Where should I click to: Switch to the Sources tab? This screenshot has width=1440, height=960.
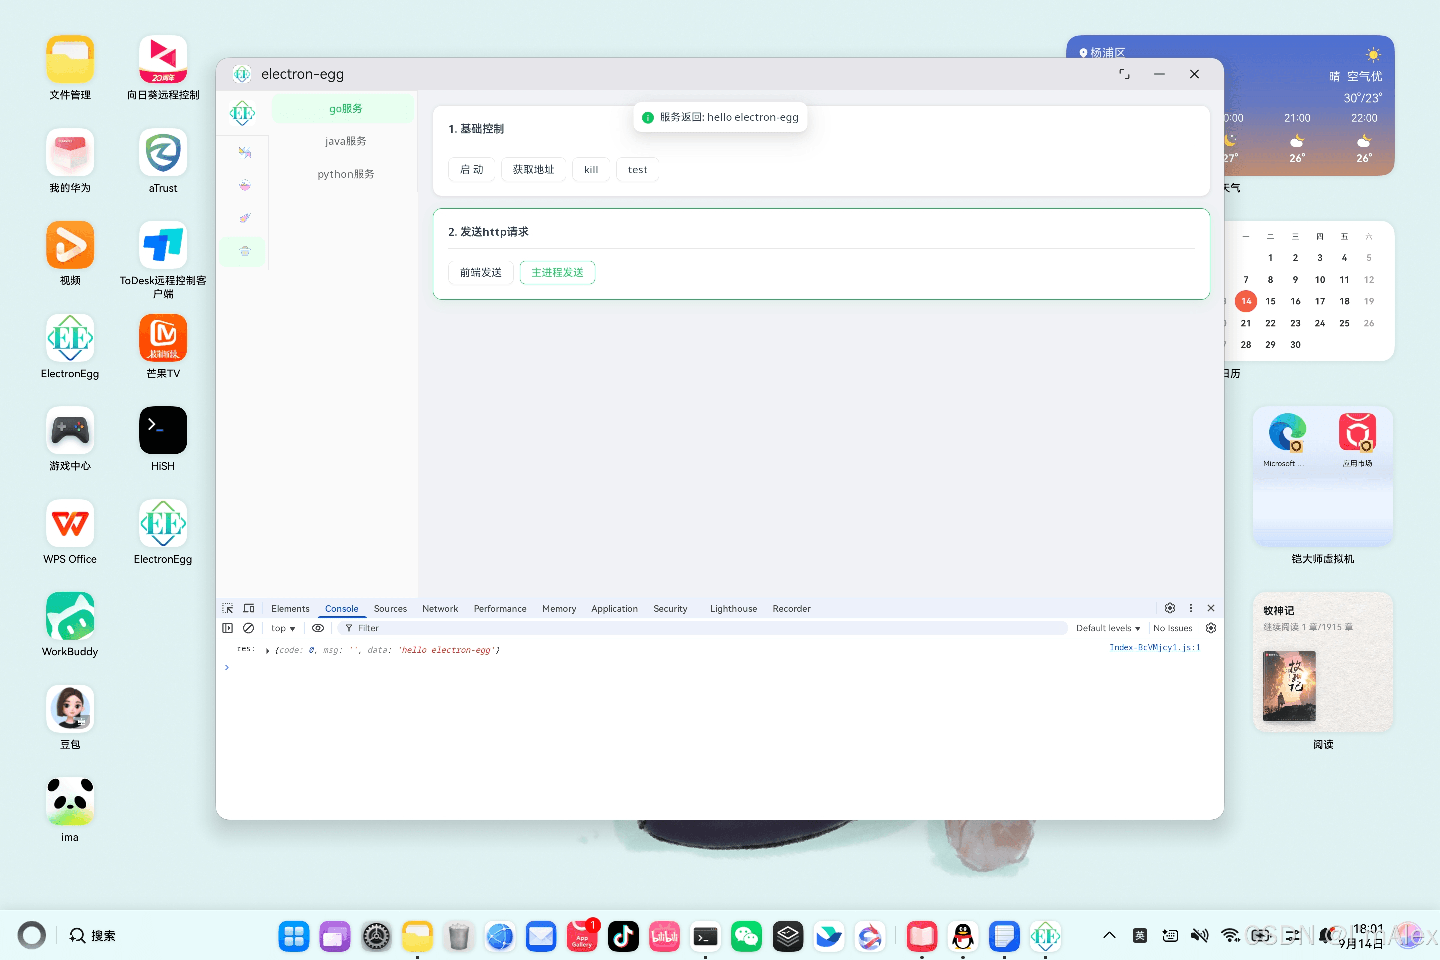click(x=390, y=608)
